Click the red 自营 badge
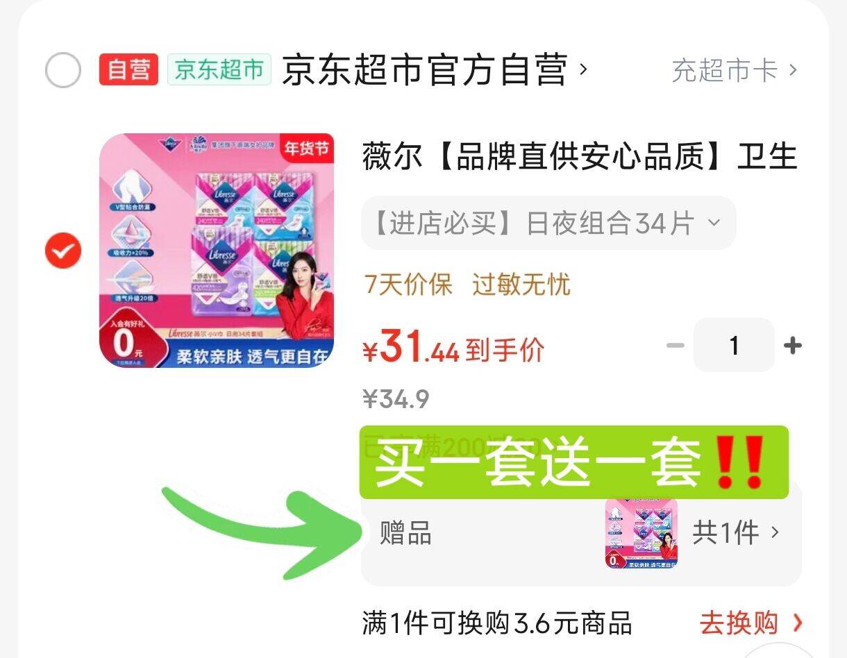Screen dimensions: 847x658 pos(128,69)
